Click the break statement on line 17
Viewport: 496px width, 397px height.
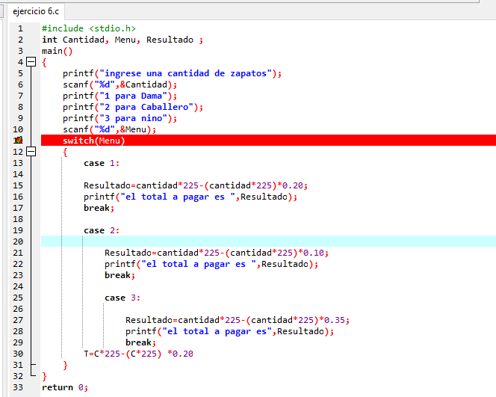coord(99,208)
